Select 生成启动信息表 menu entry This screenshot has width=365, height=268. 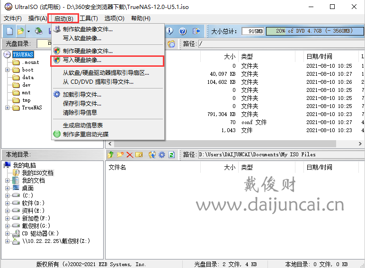(x=108, y=125)
